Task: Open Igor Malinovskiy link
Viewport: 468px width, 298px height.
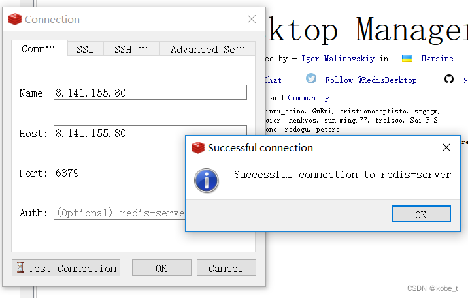Action: (x=337, y=58)
